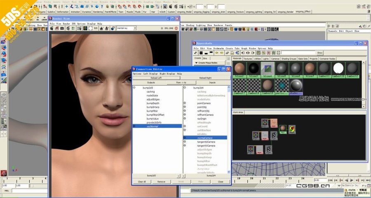Click the Show button in Hypershade toolbar
The image size is (371, 198).
tap(320, 53)
